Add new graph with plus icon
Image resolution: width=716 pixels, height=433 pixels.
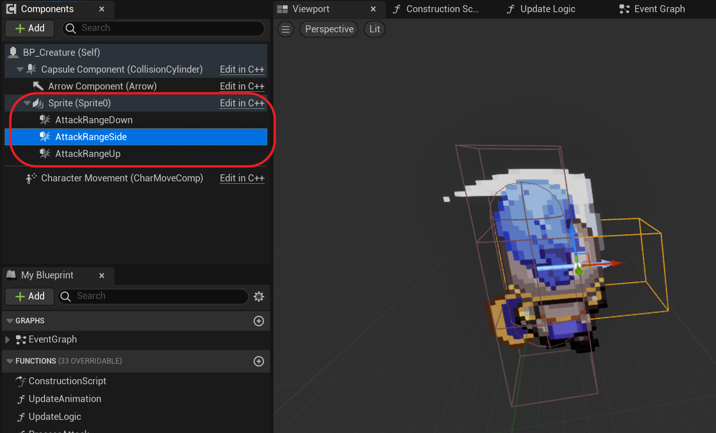click(x=259, y=321)
